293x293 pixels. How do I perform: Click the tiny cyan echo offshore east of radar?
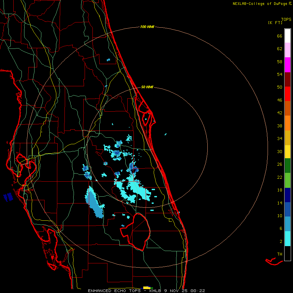[x=166, y=134]
